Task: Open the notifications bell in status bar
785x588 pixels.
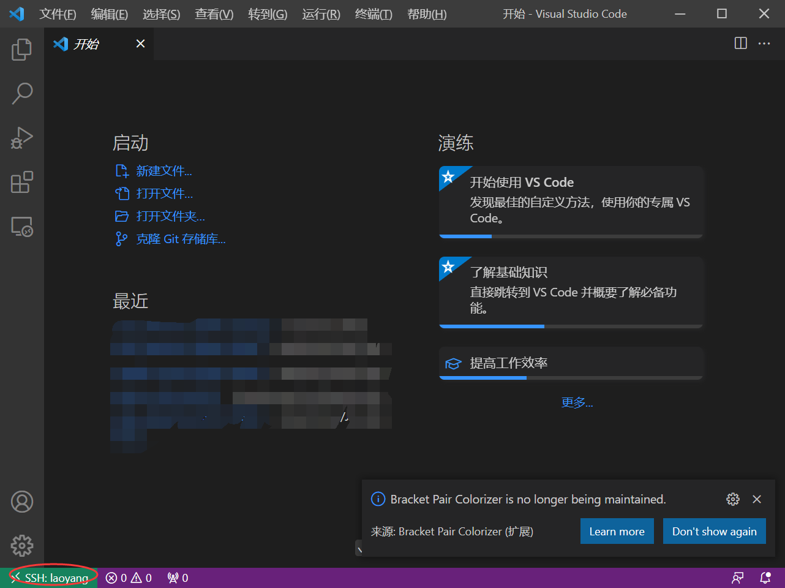Action: point(765,578)
